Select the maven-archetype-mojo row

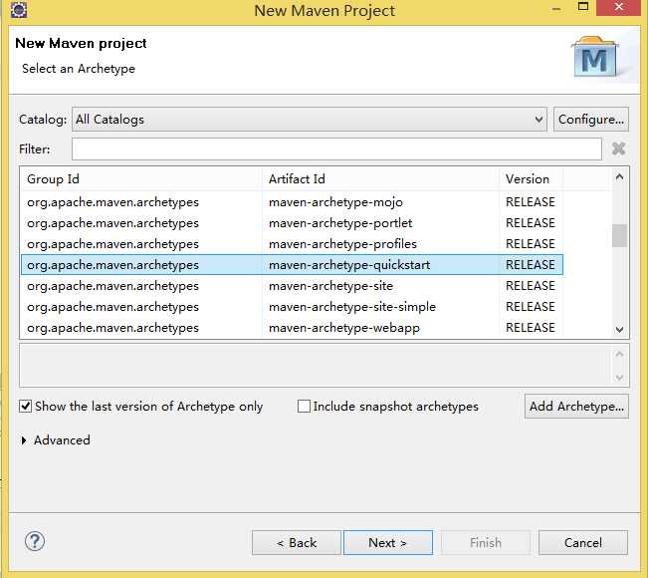[292, 202]
